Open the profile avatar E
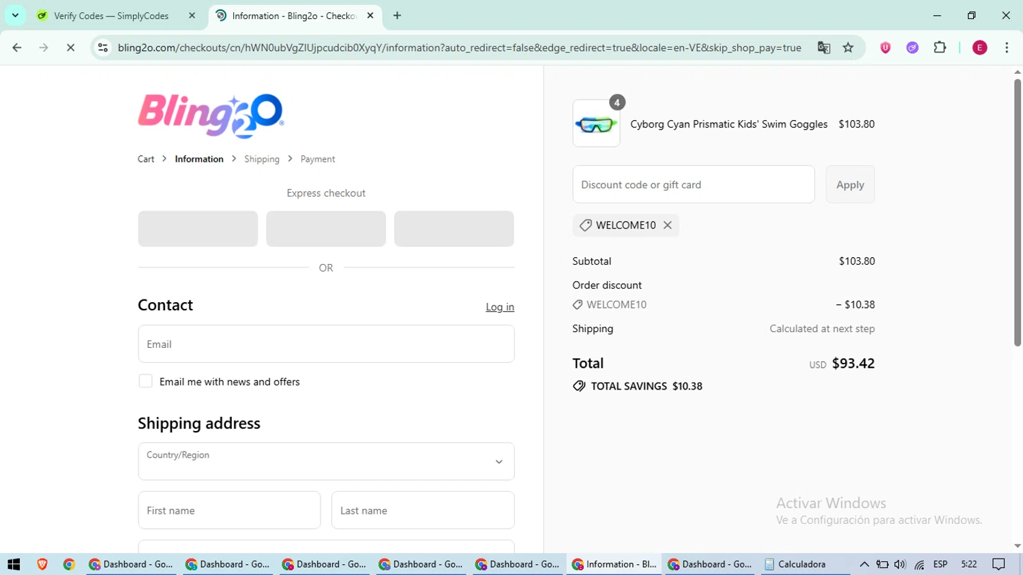 pos(980,48)
